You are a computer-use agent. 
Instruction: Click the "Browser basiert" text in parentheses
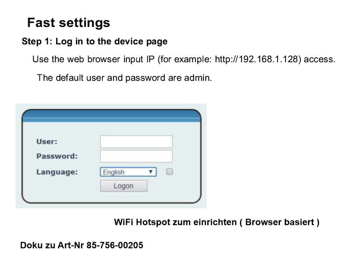(280, 222)
